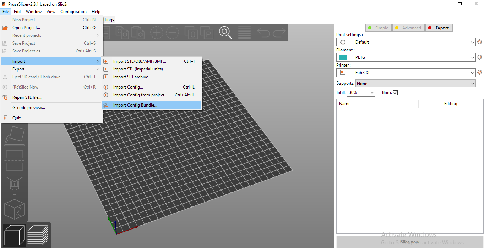Click icon beside Import SL1 archive
The image size is (485, 249).
[106, 77]
